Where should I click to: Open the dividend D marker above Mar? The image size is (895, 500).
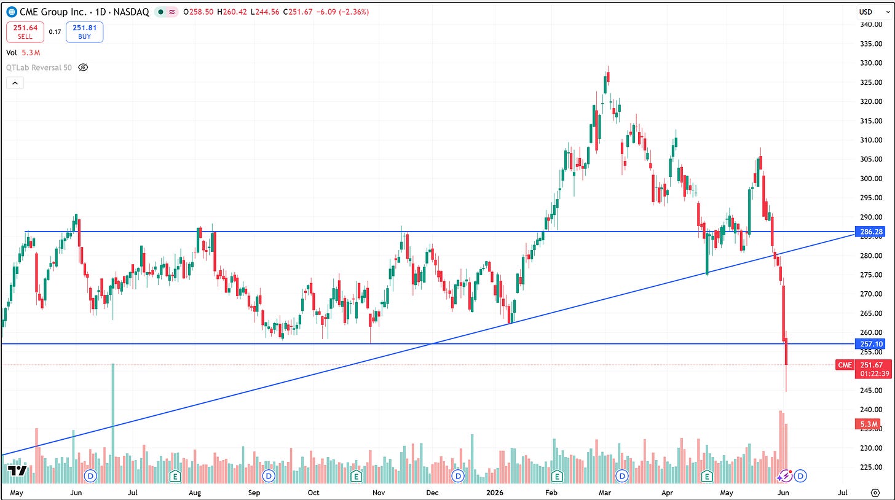[x=623, y=476]
